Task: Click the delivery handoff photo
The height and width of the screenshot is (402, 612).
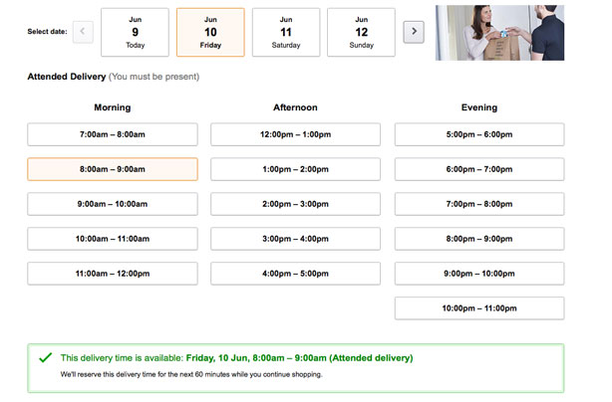Action: click(499, 33)
